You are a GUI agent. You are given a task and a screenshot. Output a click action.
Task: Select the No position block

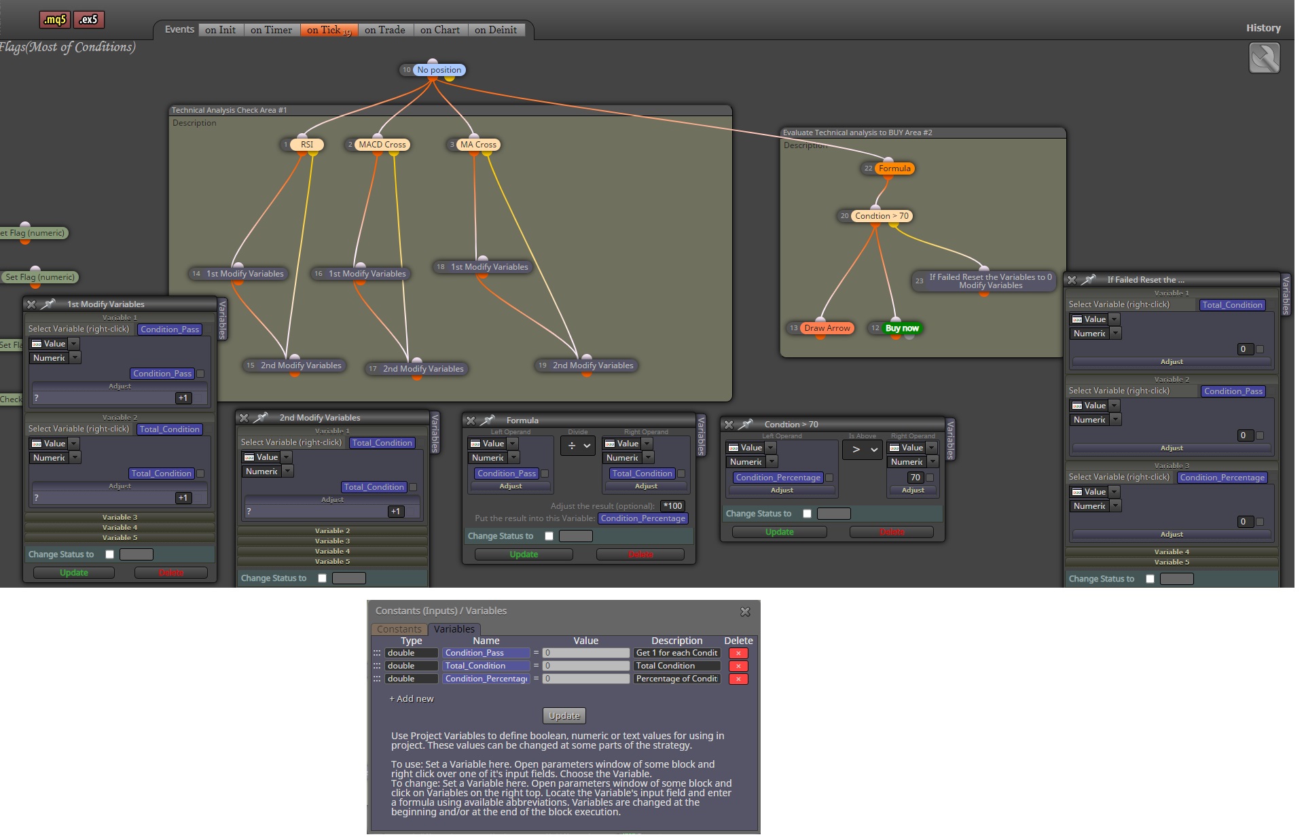coord(439,70)
